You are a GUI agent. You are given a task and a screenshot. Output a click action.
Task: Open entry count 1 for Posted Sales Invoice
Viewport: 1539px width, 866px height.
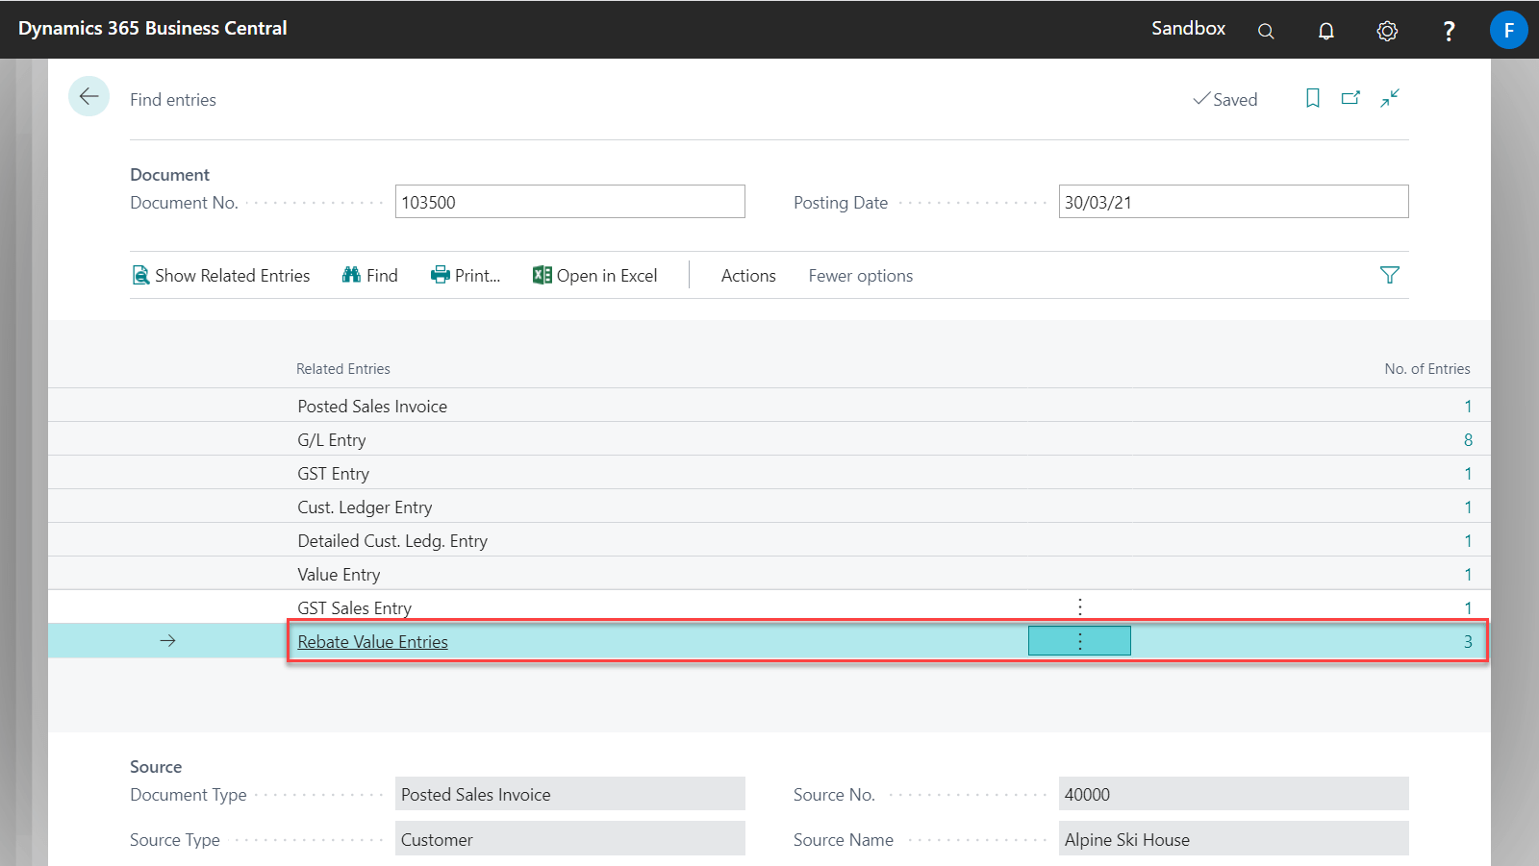[x=1468, y=407]
